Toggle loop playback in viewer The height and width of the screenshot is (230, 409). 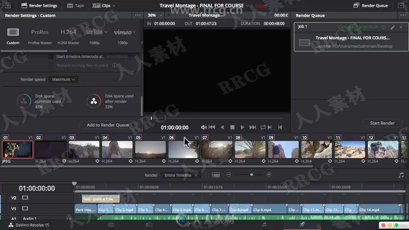tap(263, 127)
